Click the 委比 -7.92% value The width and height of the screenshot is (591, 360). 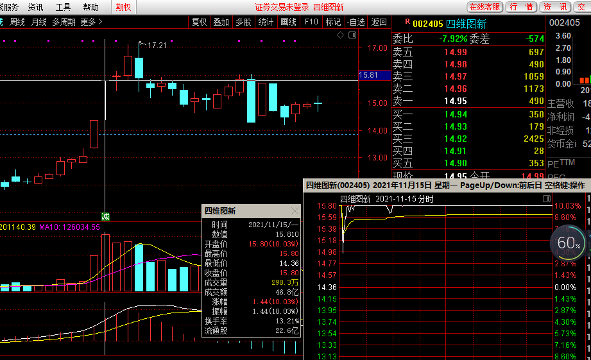point(453,39)
